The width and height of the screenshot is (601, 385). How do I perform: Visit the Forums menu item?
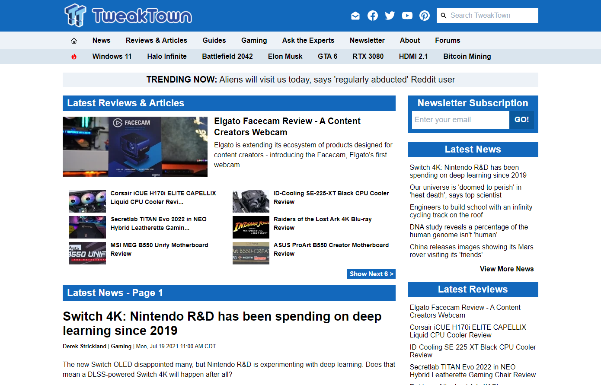(x=448, y=40)
